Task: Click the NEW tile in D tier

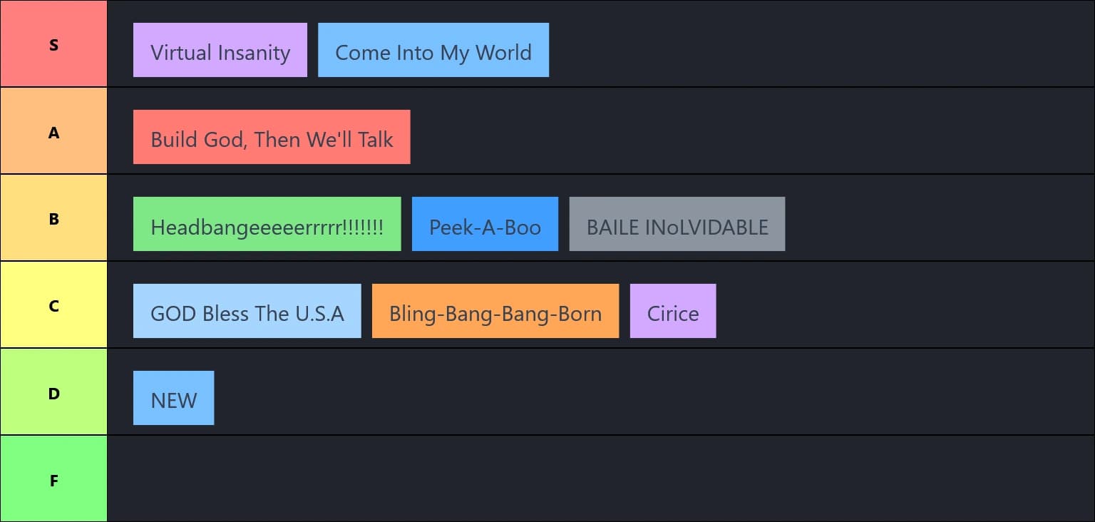Action: [174, 398]
